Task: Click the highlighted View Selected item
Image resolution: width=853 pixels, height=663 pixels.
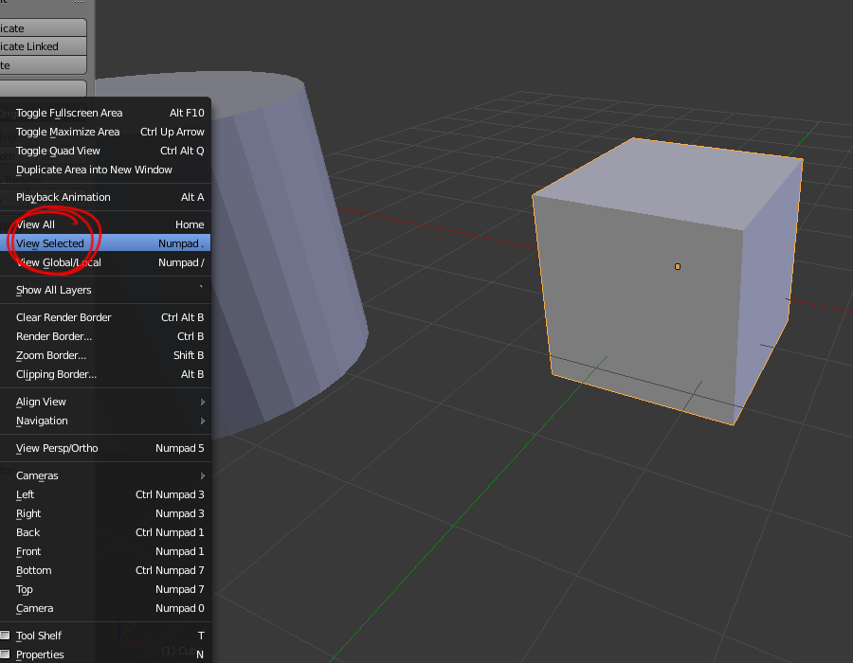Action: click(x=105, y=243)
